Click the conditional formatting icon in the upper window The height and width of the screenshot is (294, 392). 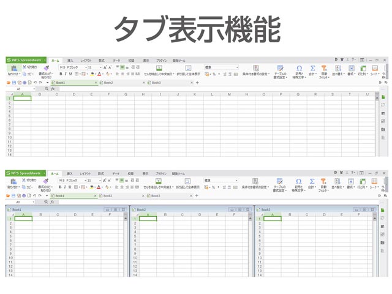256,68
